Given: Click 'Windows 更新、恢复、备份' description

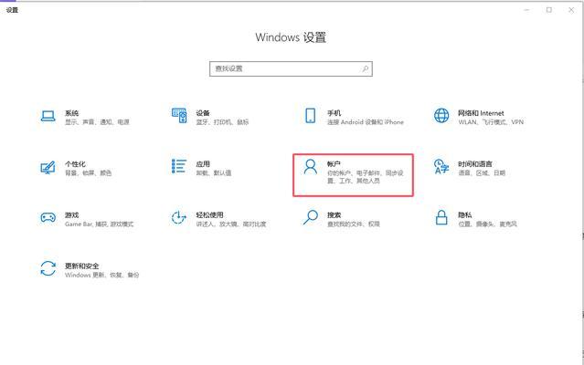Looking at the screenshot, I should coord(102,275).
